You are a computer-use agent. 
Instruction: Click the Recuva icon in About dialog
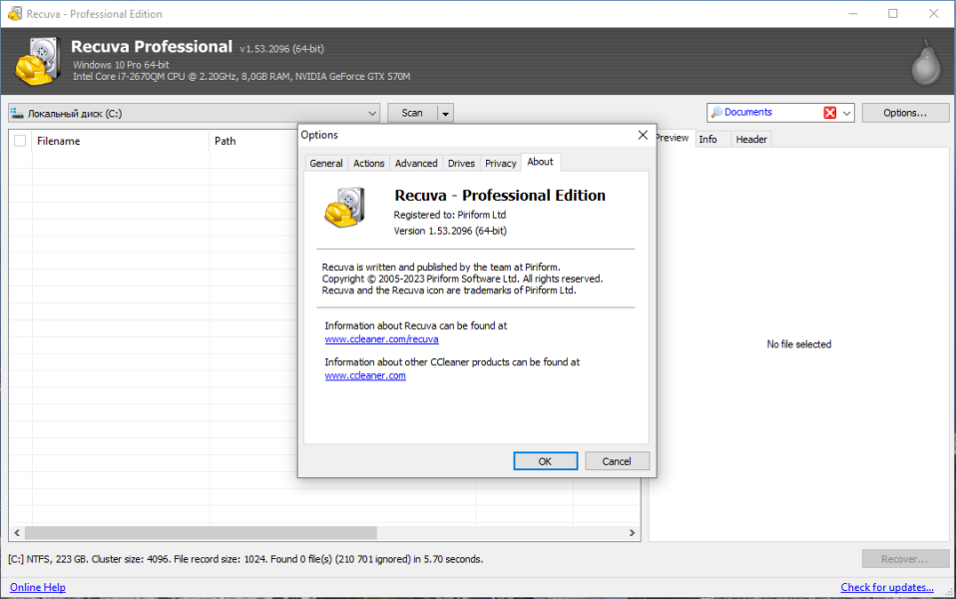344,208
